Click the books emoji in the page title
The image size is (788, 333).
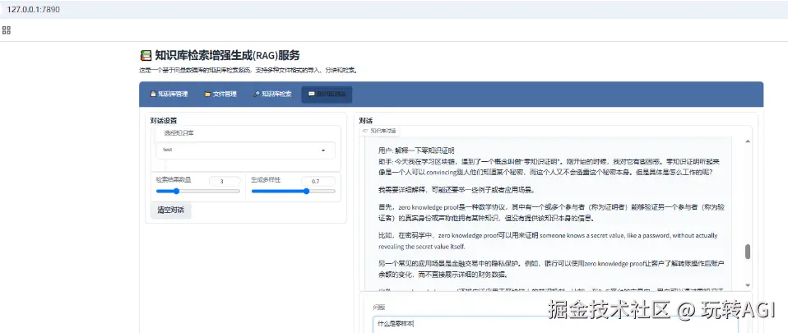(146, 55)
